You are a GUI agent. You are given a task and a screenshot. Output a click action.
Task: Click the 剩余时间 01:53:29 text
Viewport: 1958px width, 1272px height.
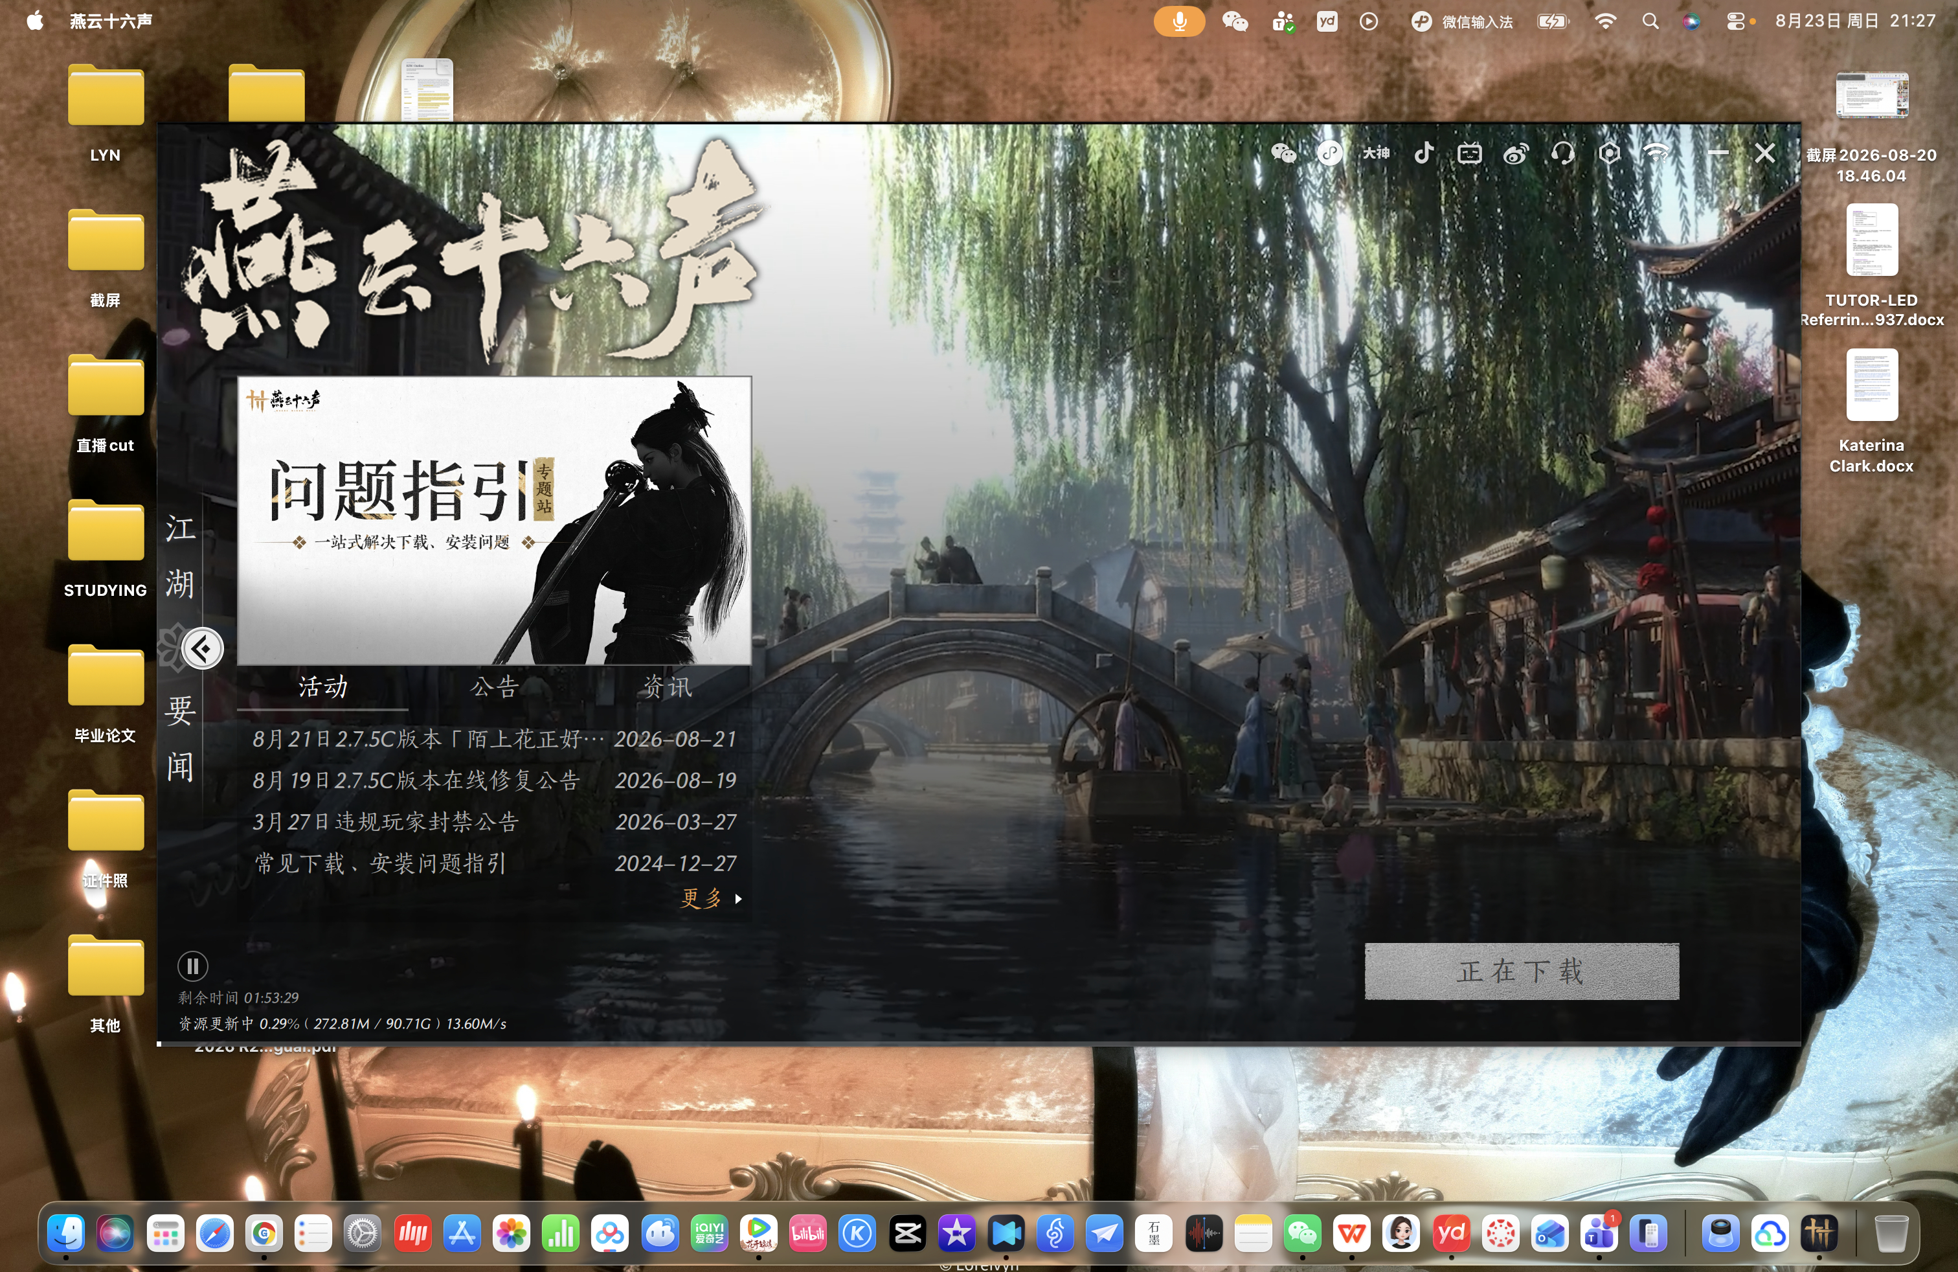click(238, 998)
